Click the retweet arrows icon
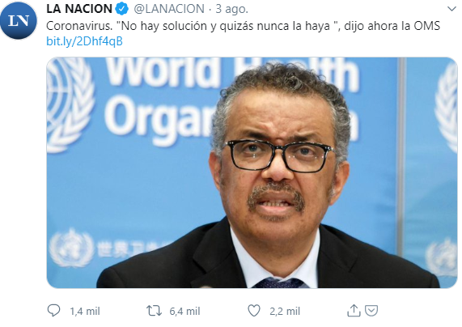Viewport: 462px width, 327px height. point(154,311)
